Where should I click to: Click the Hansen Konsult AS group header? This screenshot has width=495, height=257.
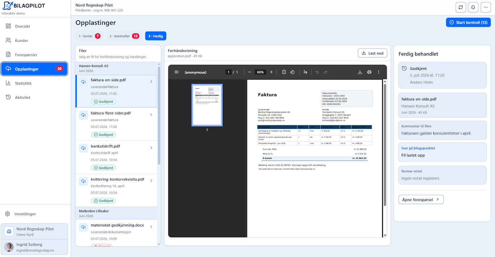116,68
